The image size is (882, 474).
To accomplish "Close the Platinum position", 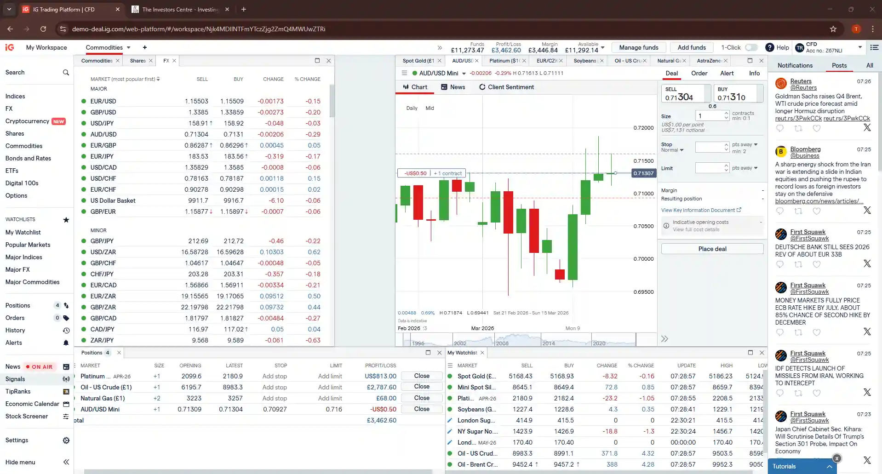I will (422, 376).
